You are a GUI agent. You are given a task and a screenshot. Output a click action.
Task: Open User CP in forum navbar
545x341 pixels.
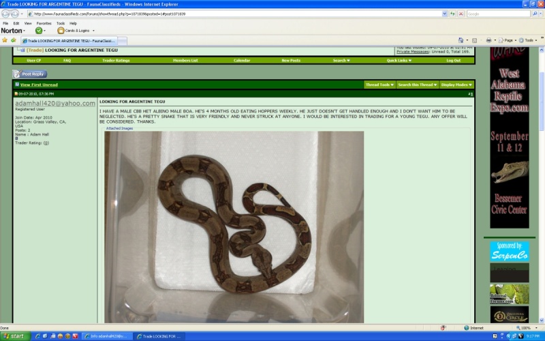(x=33, y=61)
